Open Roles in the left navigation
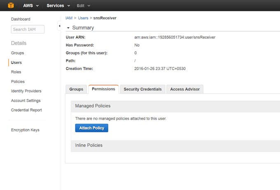280x190 pixels. (16, 72)
